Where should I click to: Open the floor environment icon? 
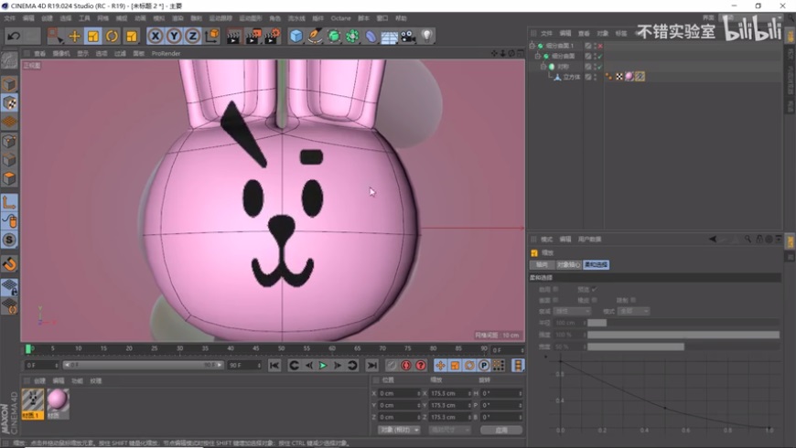390,36
